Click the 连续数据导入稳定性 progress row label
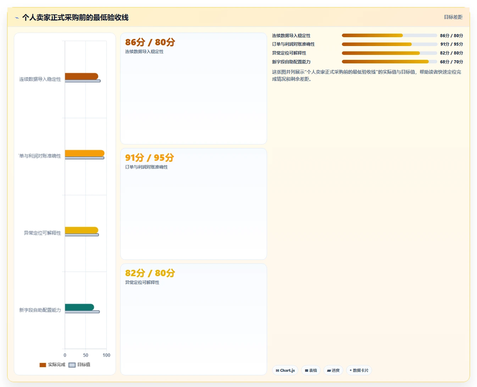 click(291, 35)
